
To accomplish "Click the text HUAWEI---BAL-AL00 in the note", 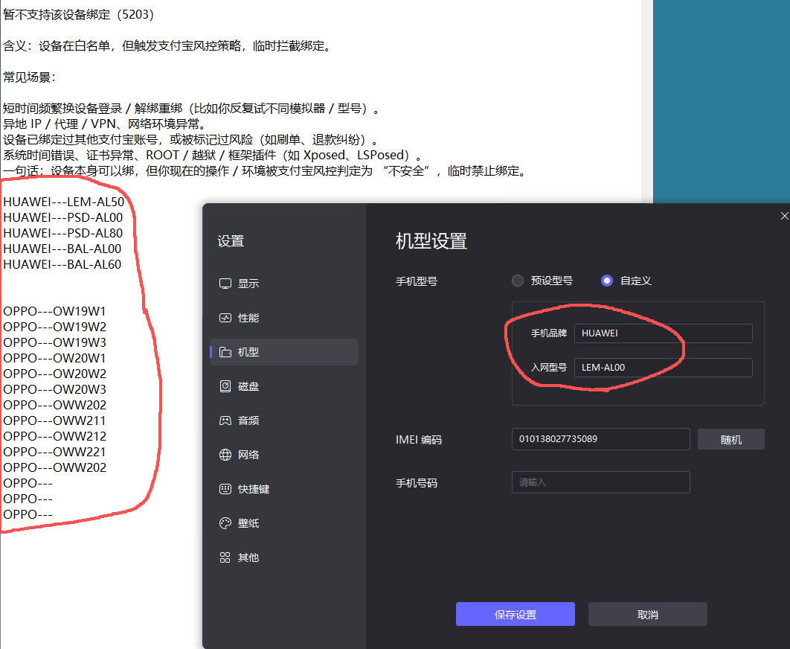I will [62, 249].
